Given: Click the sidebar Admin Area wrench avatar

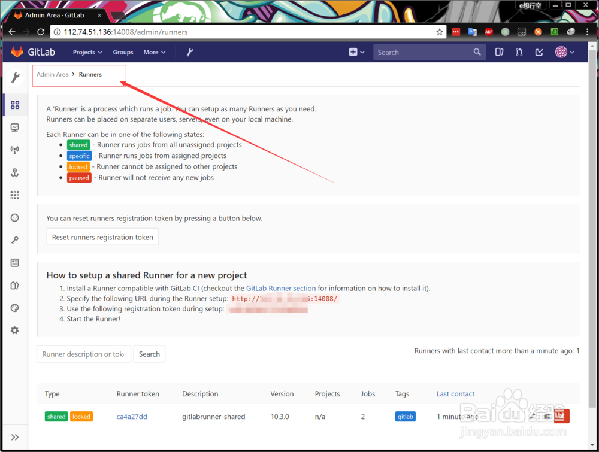Looking at the screenshot, I should (16, 77).
